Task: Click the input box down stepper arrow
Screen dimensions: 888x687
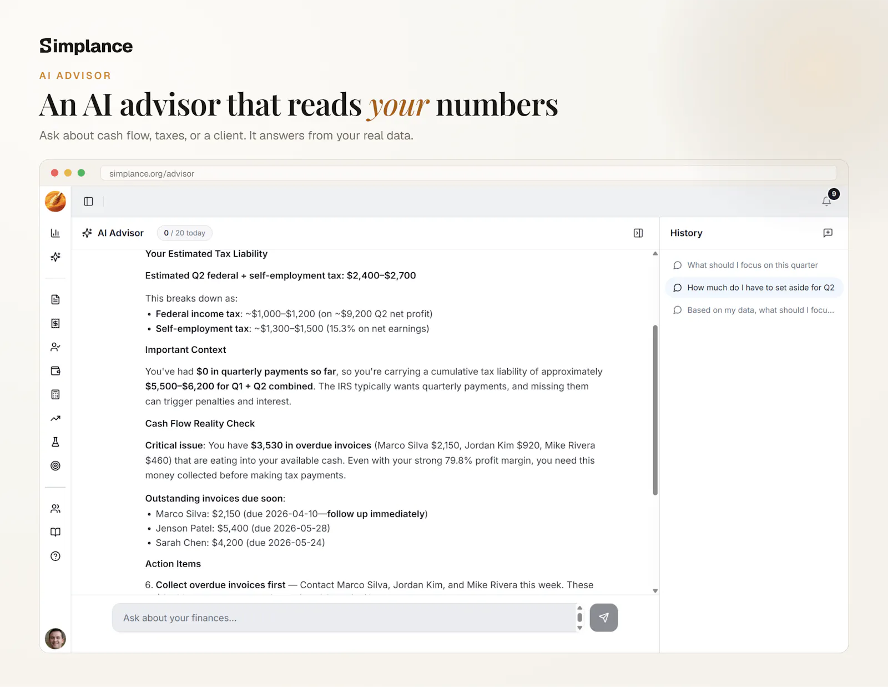Action: click(x=580, y=628)
